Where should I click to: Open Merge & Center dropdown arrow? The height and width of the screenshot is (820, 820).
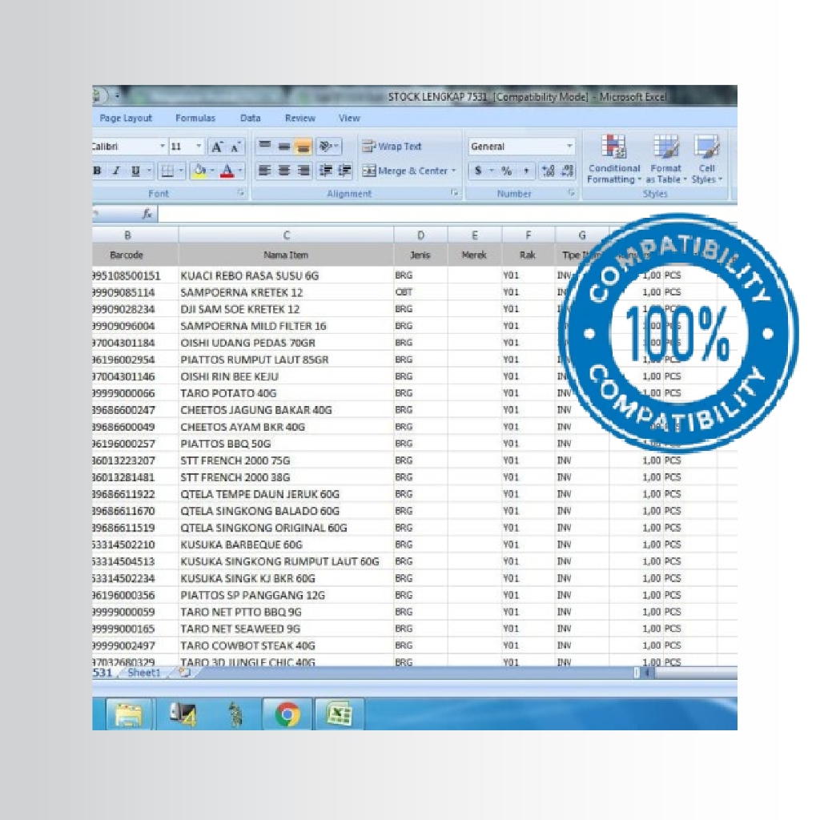pyautogui.click(x=453, y=171)
